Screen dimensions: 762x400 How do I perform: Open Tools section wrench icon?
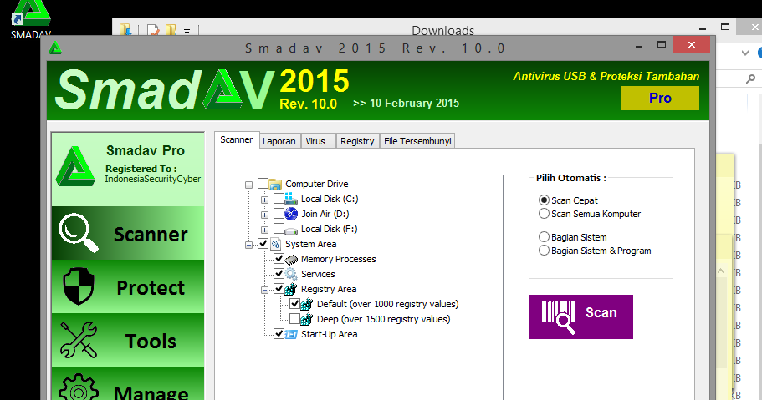click(x=79, y=340)
